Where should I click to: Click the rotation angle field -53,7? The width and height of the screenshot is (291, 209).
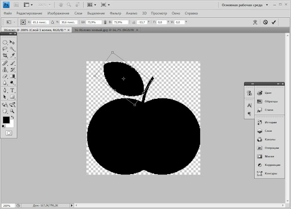[142, 22]
